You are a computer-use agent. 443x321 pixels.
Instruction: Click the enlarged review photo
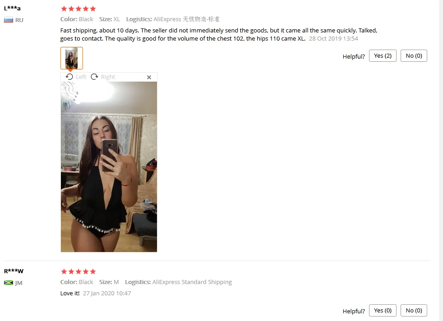[x=109, y=167]
